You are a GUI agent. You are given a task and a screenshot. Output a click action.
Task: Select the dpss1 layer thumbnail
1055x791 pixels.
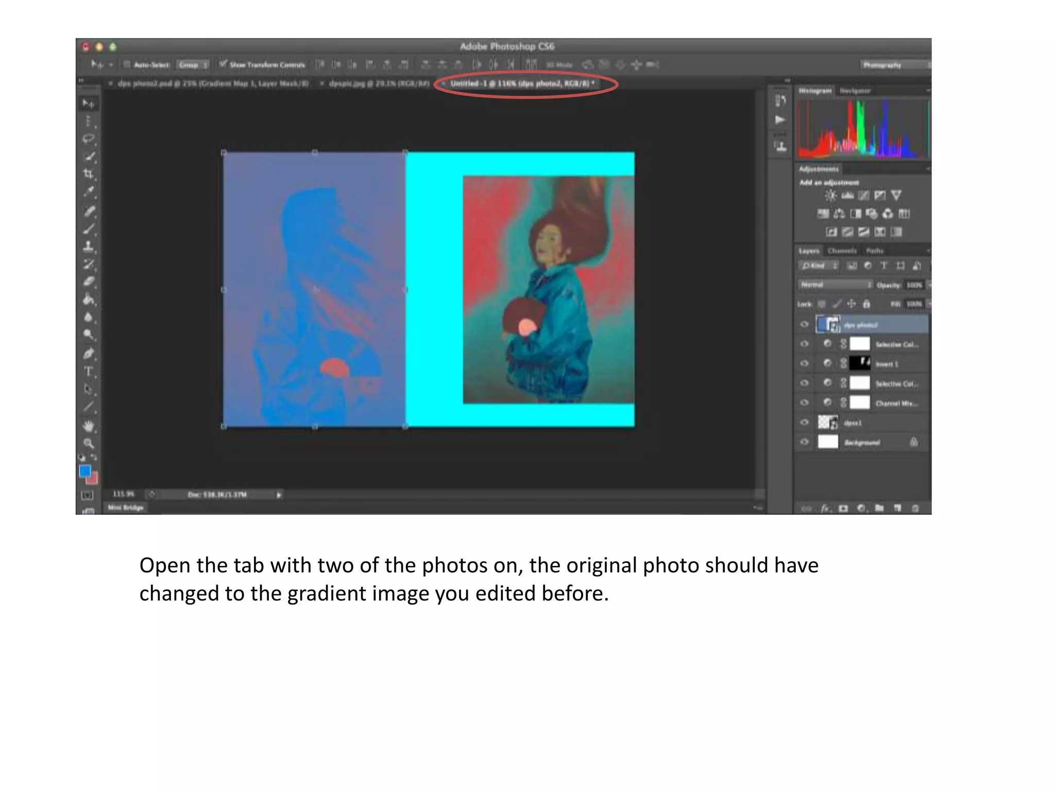click(x=828, y=422)
